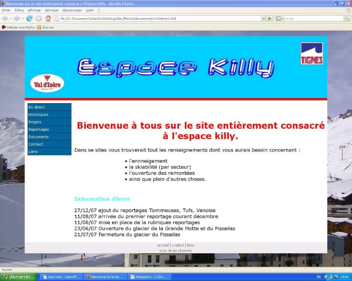Open the ? help menu
The height and width of the screenshot is (281, 352).
point(99,10)
